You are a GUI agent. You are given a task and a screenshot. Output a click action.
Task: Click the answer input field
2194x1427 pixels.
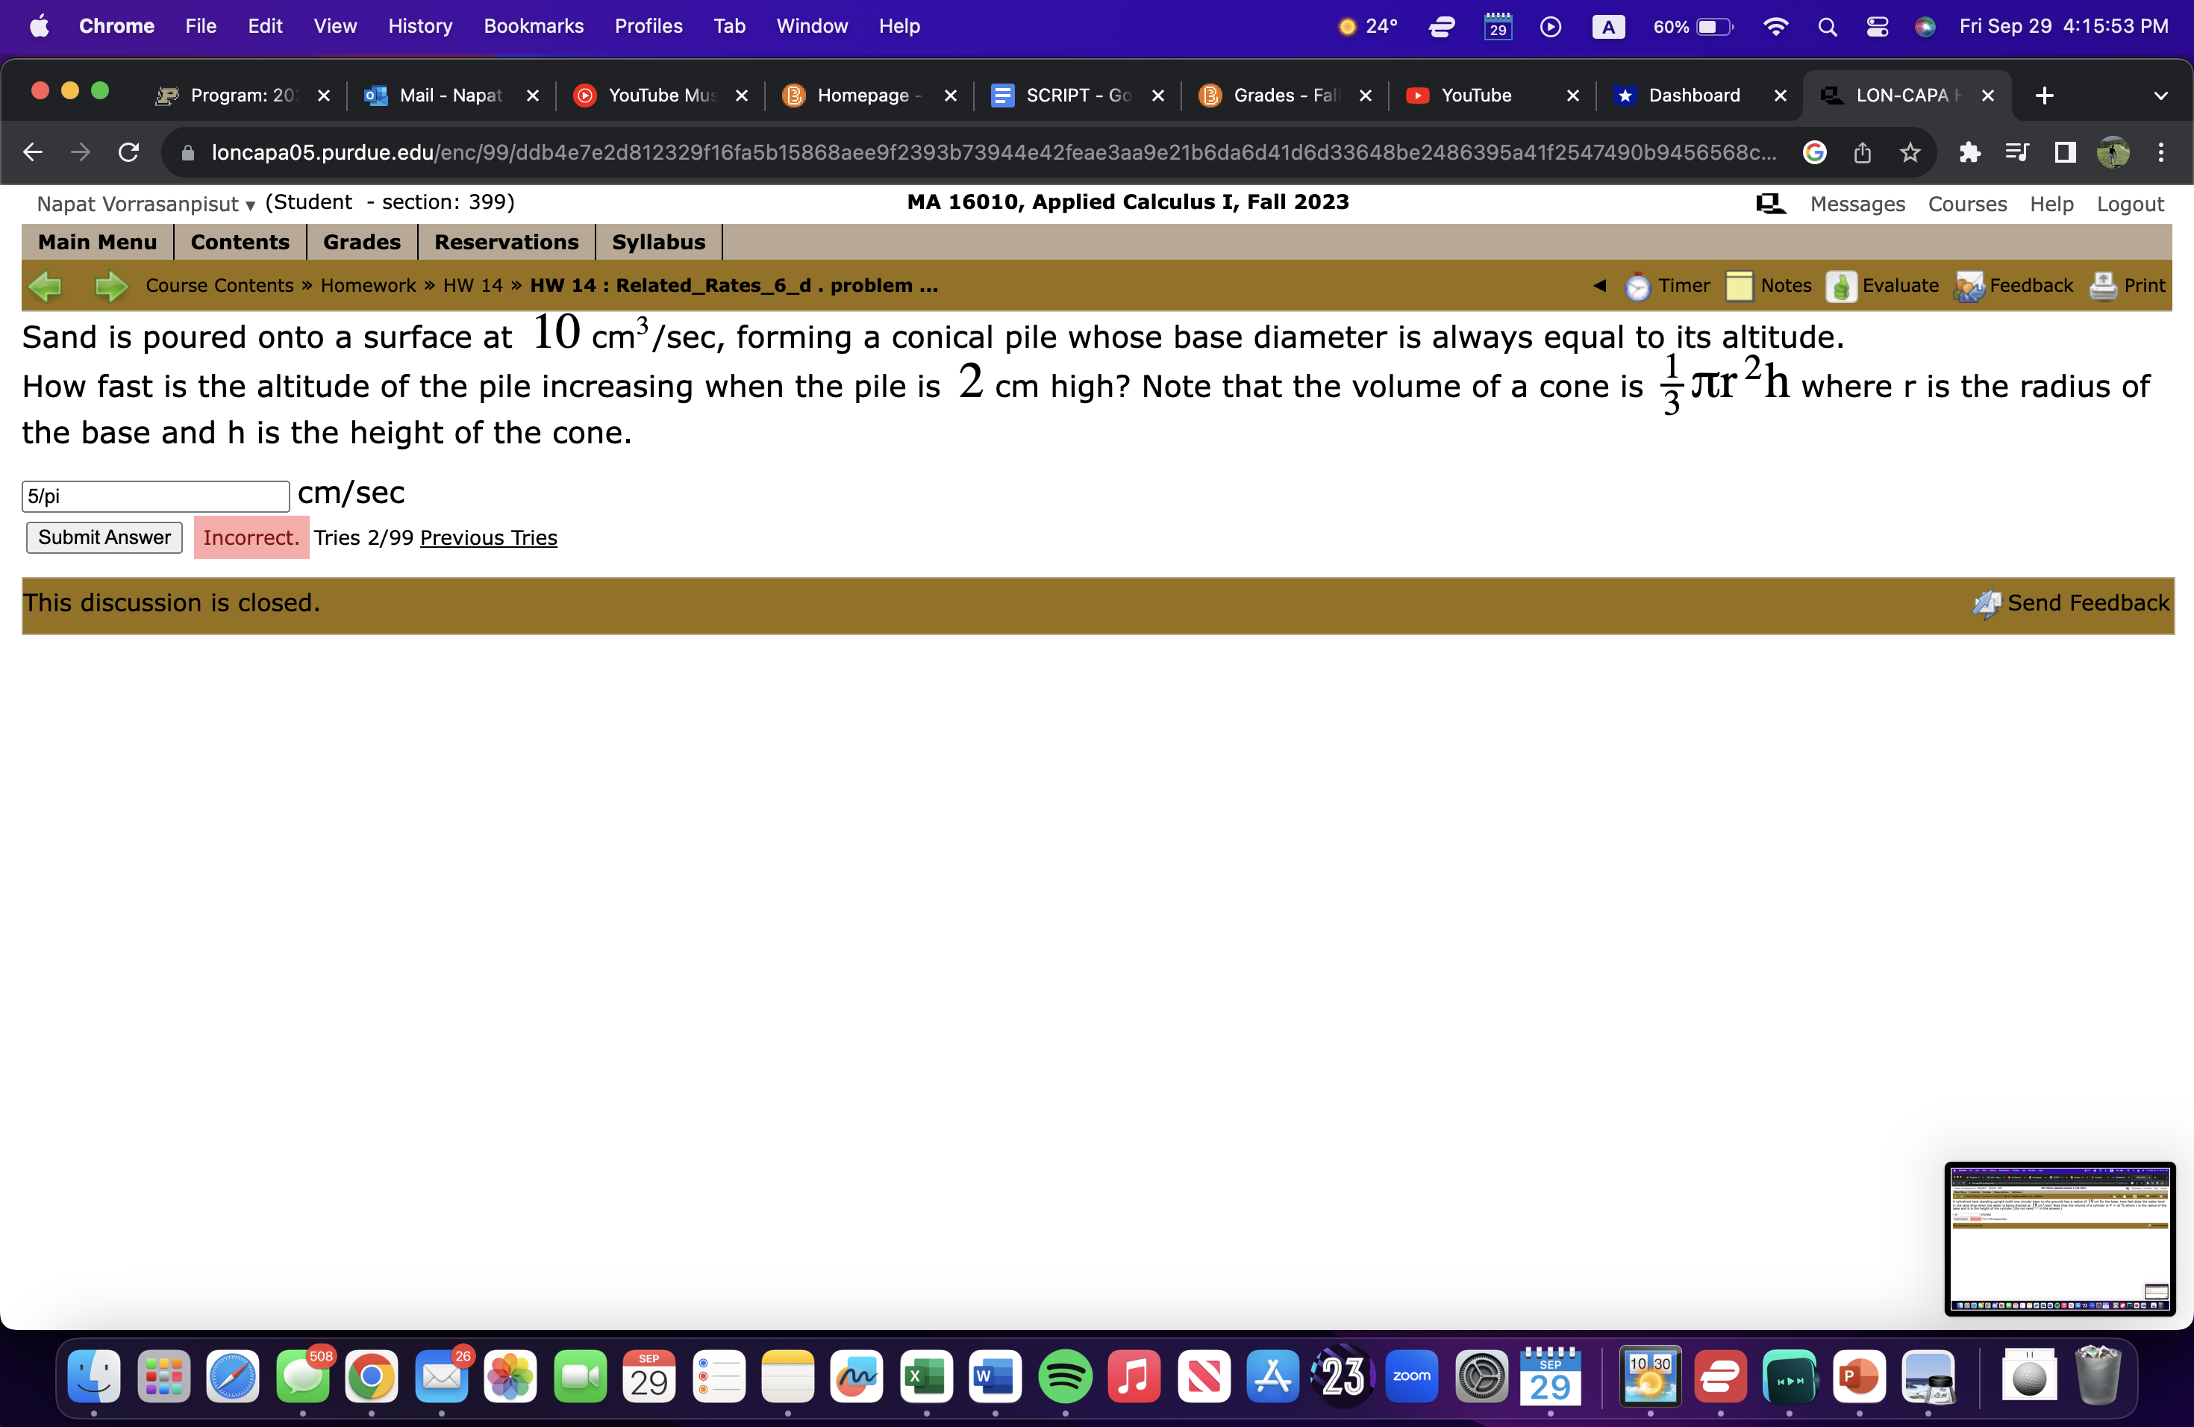(156, 496)
